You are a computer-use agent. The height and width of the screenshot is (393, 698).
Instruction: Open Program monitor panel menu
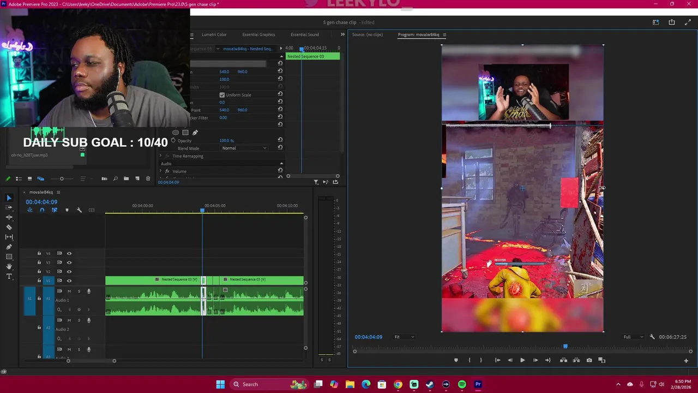[444, 35]
